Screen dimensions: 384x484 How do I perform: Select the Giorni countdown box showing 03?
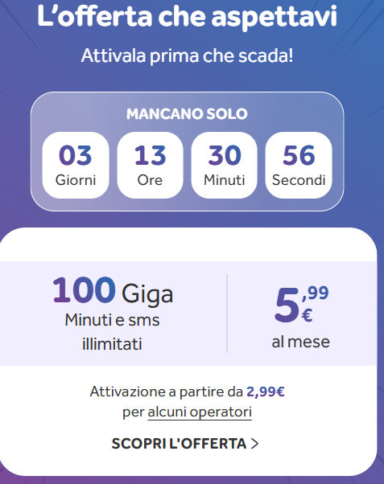click(x=76, y=165)
